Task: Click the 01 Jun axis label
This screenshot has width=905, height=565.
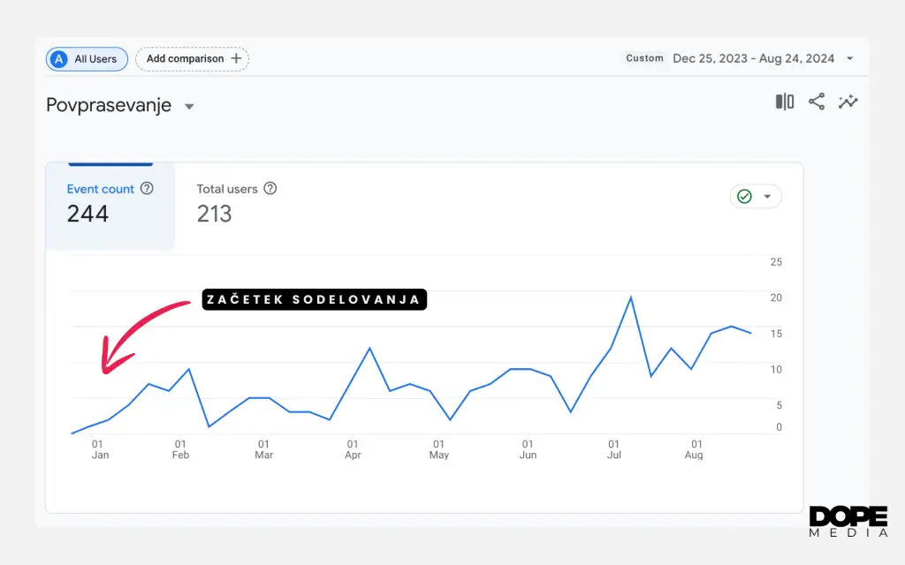Action: pos(528,449)
